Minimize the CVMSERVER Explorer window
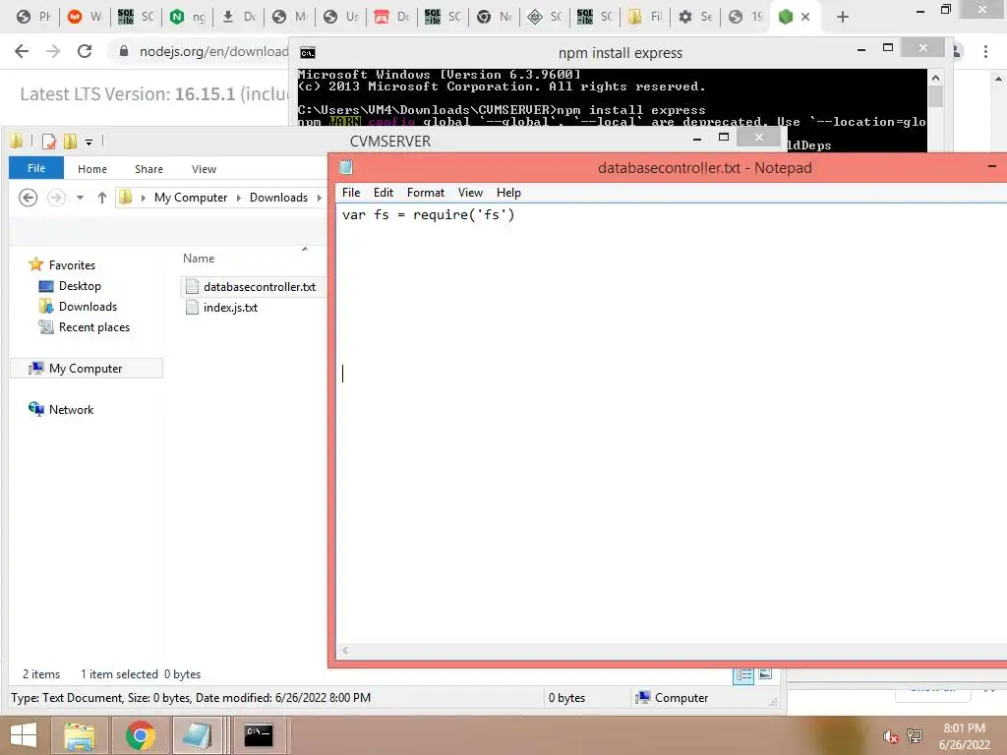 click(x=697, y=138)
